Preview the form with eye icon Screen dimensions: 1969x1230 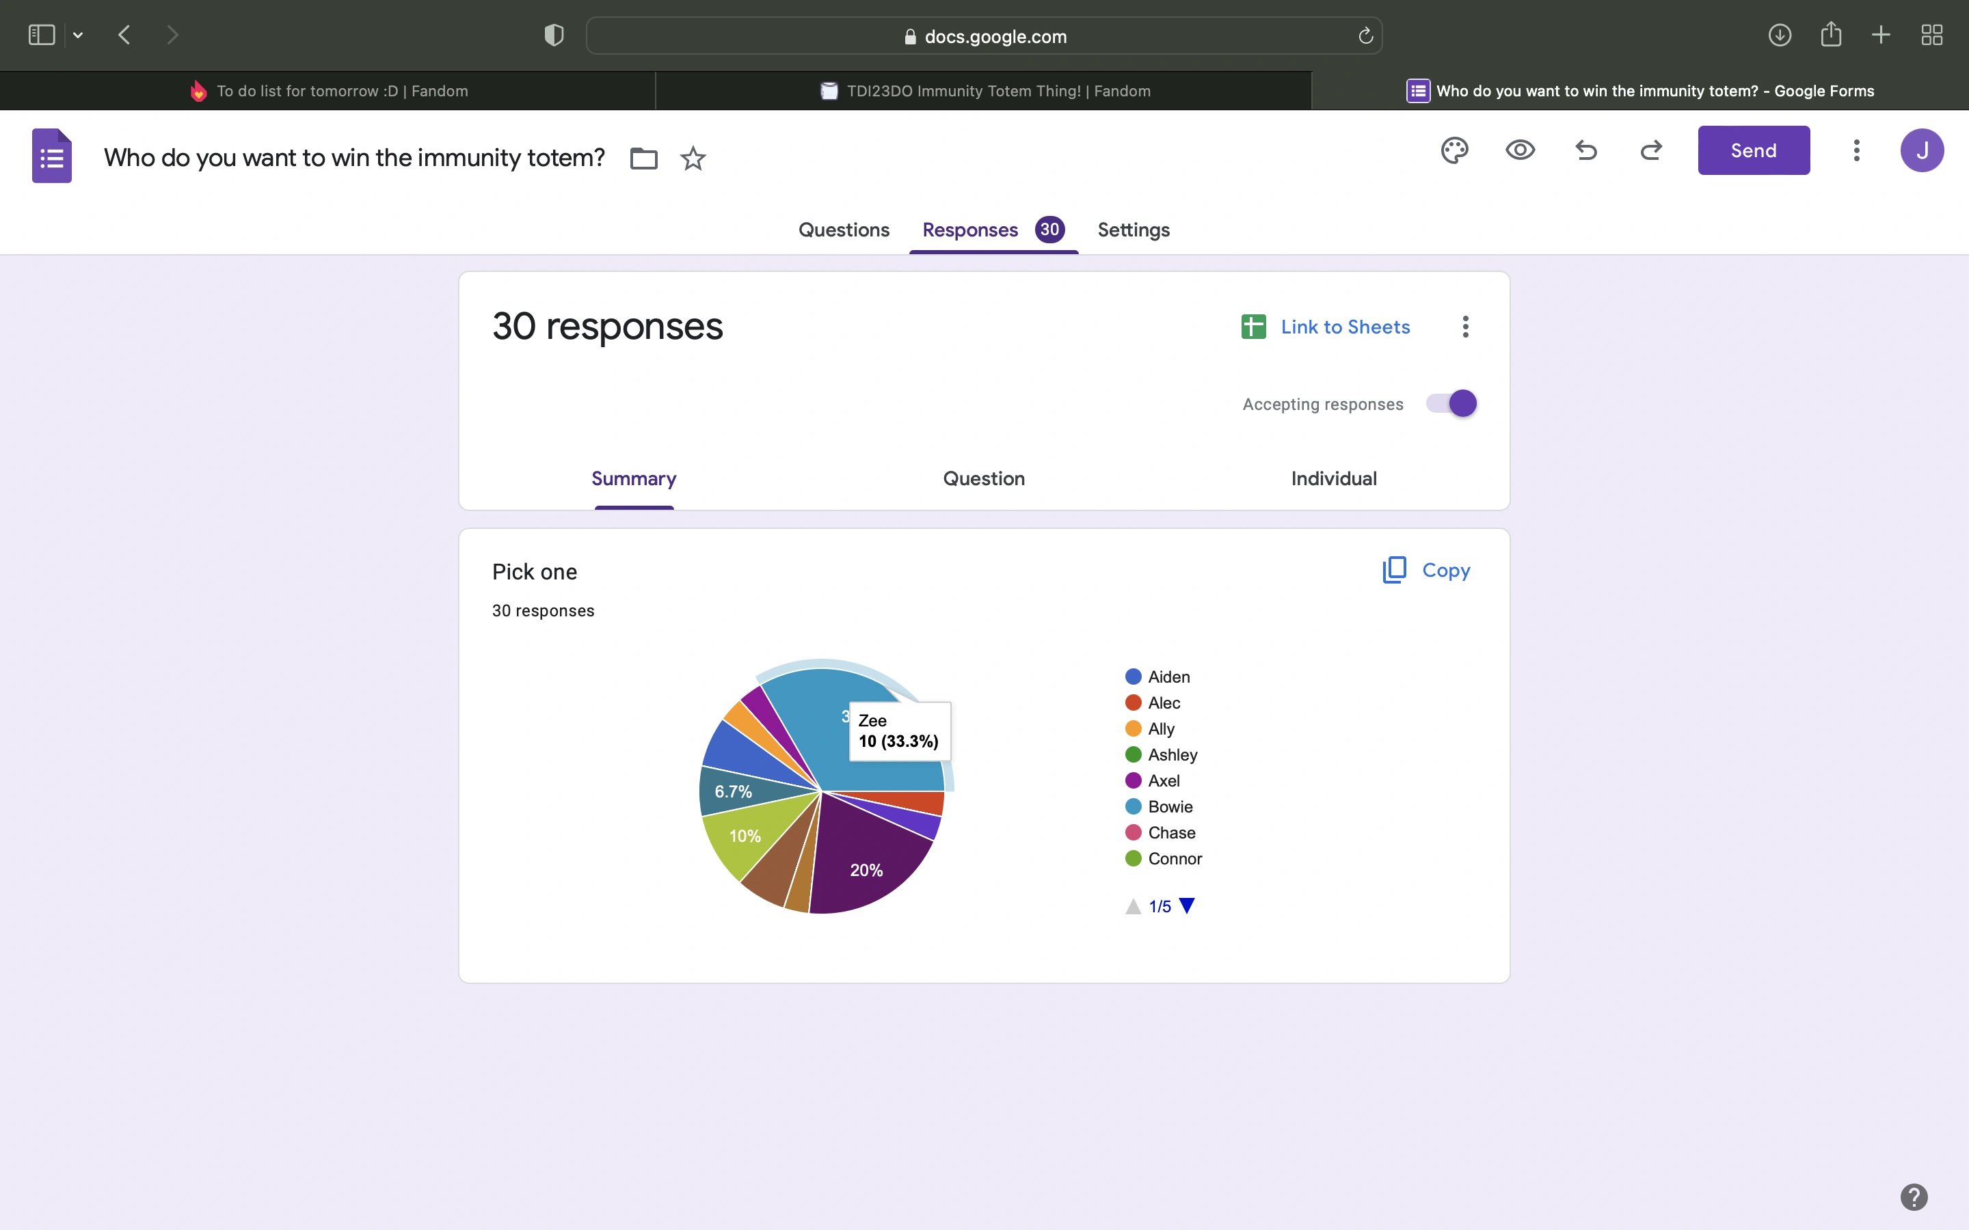coord(1520,150)
